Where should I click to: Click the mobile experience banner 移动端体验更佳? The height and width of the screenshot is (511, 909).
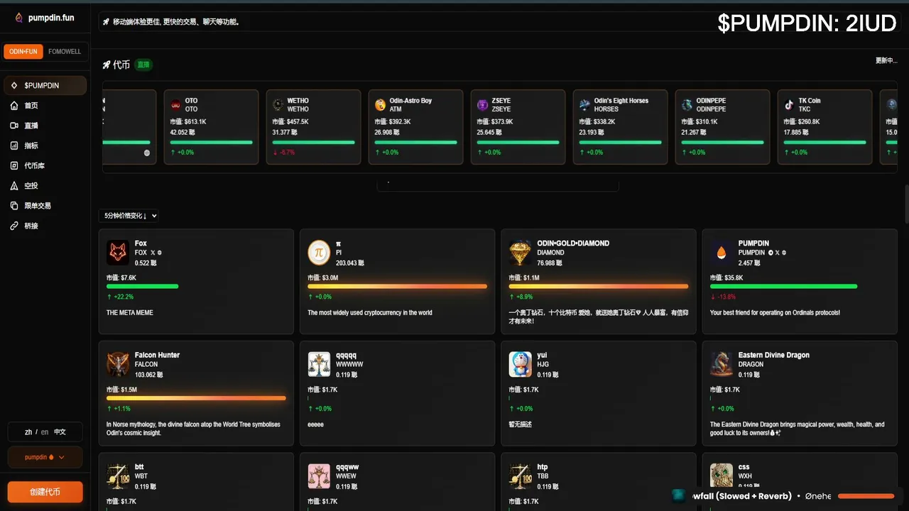(x=177, y=22)
